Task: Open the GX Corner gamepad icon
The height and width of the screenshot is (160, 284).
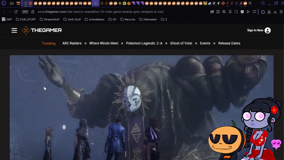Action: point(12,3)
